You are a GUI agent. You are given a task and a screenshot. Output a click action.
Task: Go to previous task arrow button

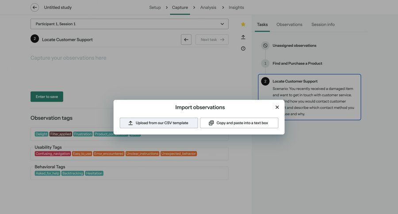point(186,40)
